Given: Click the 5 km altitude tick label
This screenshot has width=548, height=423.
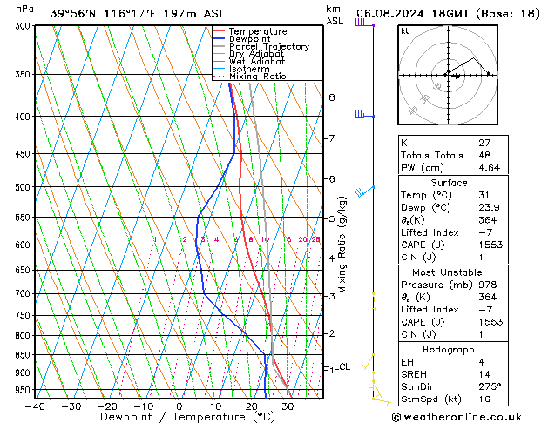Looking at the screenshot, I should point(332,219).
